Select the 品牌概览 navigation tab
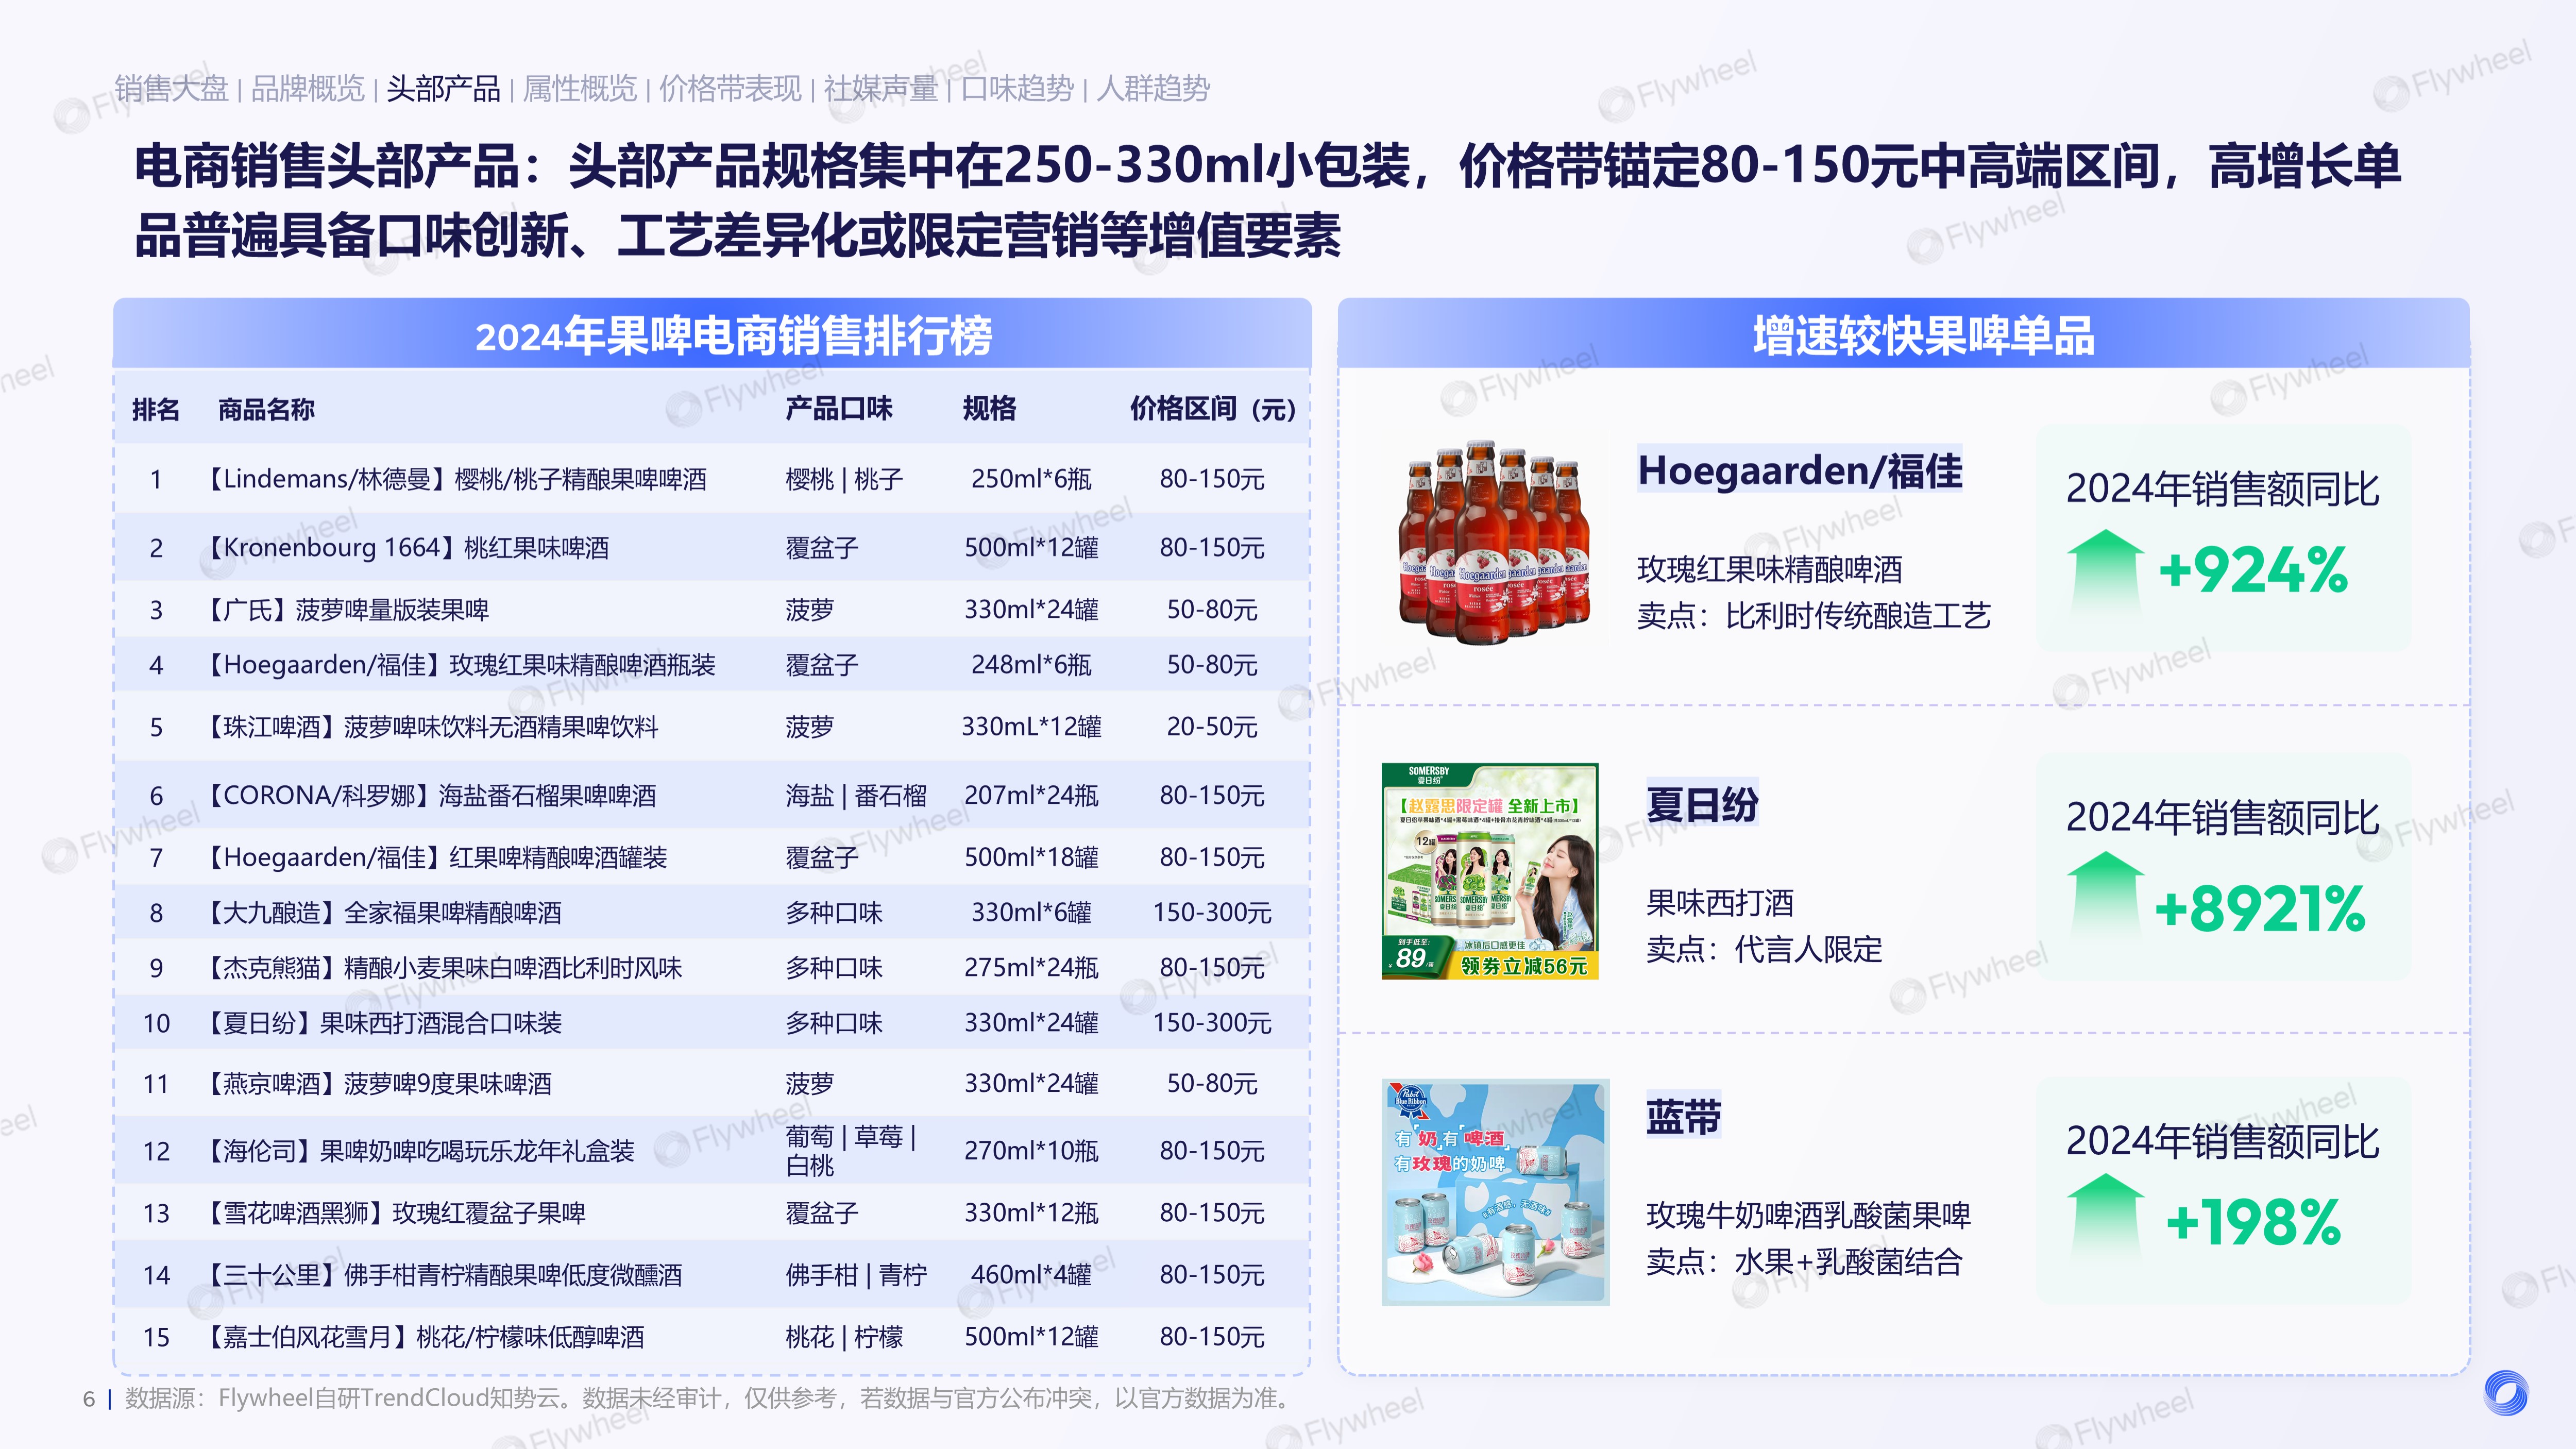The height and width of the screenshot is (1449, 2576). [x=307, y=89]
